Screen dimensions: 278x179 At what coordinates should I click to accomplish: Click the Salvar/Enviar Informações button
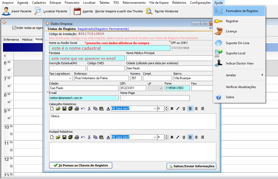[x=191, y=166]
